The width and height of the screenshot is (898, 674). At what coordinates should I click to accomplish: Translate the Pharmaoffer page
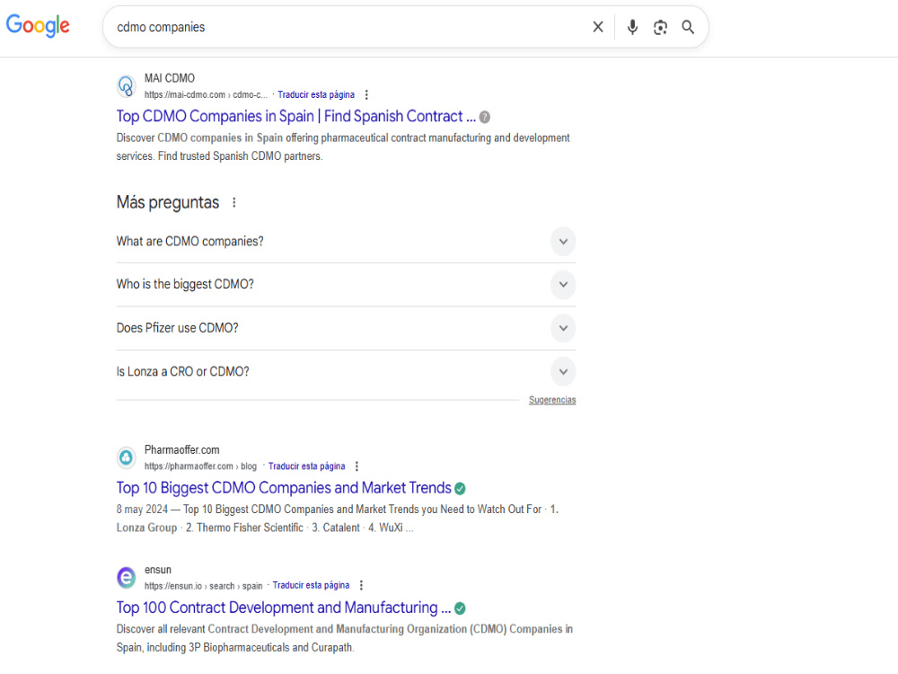click(x=306, y=466)
